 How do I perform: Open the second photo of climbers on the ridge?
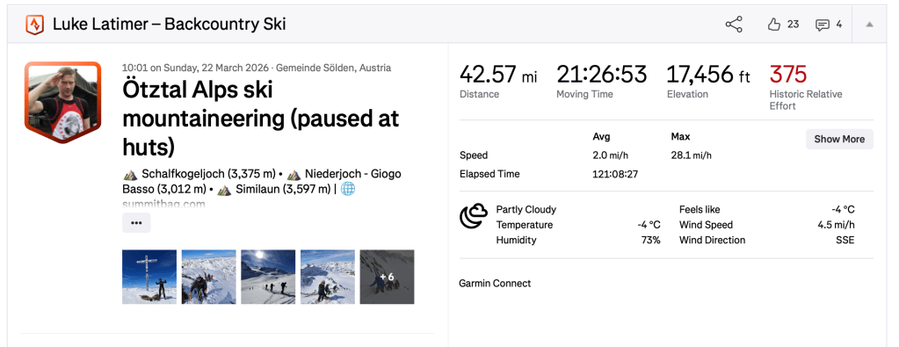(x=208, y=277)
